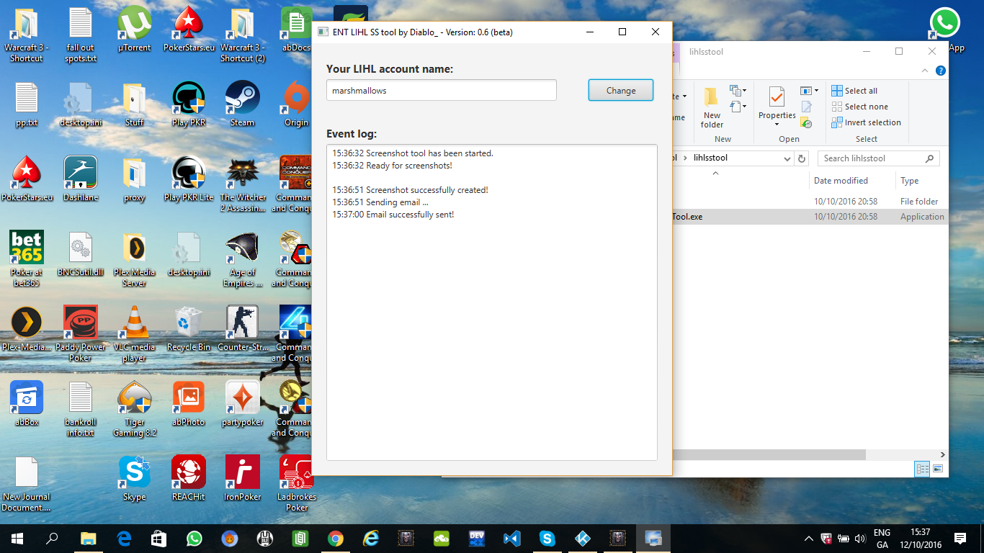
Task: Switch Explorer to details view icon
Action: 922,469
